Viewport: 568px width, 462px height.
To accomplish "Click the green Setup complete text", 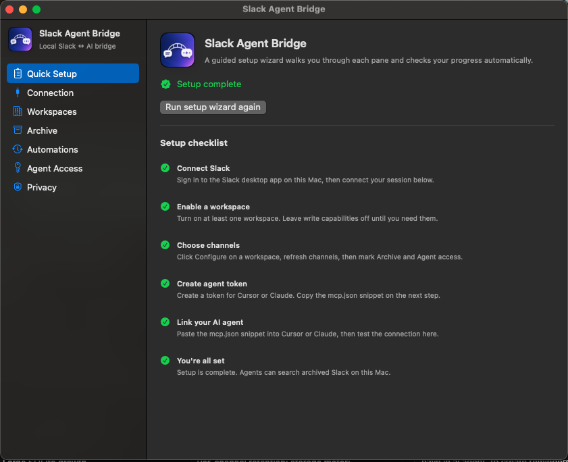I will (x=209, y=84).
